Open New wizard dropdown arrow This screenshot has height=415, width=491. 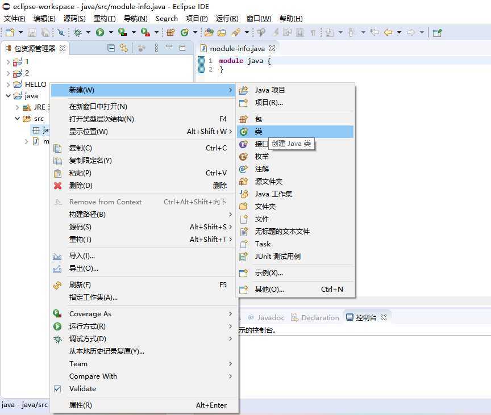pyautogui.click(x=20, y=32)
